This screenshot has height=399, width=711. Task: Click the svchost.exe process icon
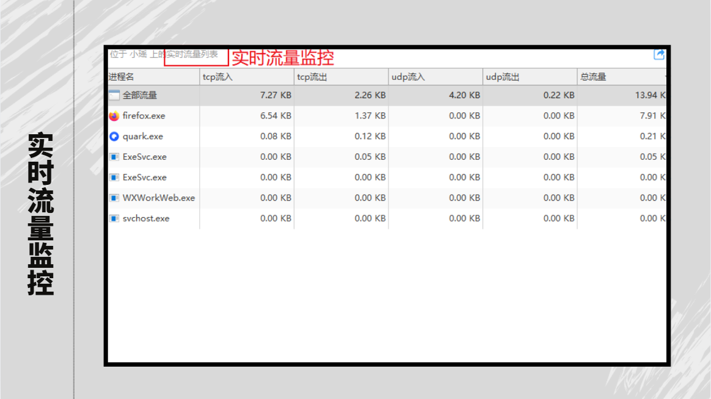tap(114, 219)
